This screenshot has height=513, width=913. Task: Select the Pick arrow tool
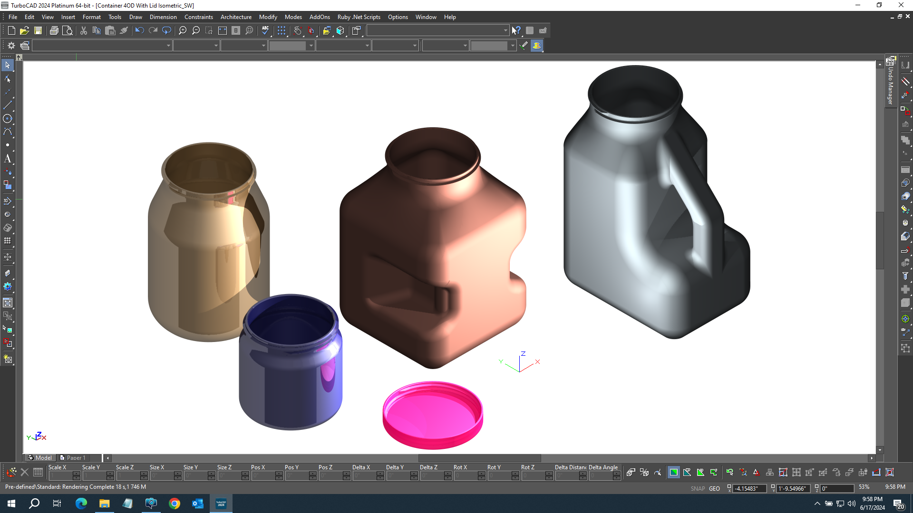pyautogui.click(x=8, y=65)
